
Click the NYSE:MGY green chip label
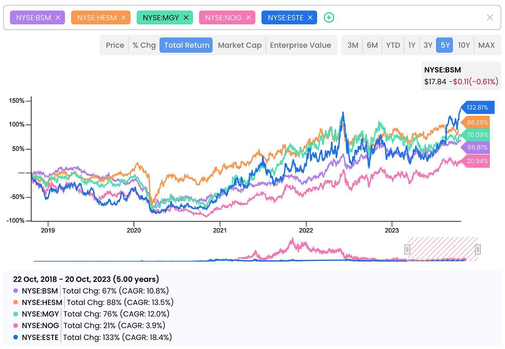pyautogui.click(x=161, y=18)
